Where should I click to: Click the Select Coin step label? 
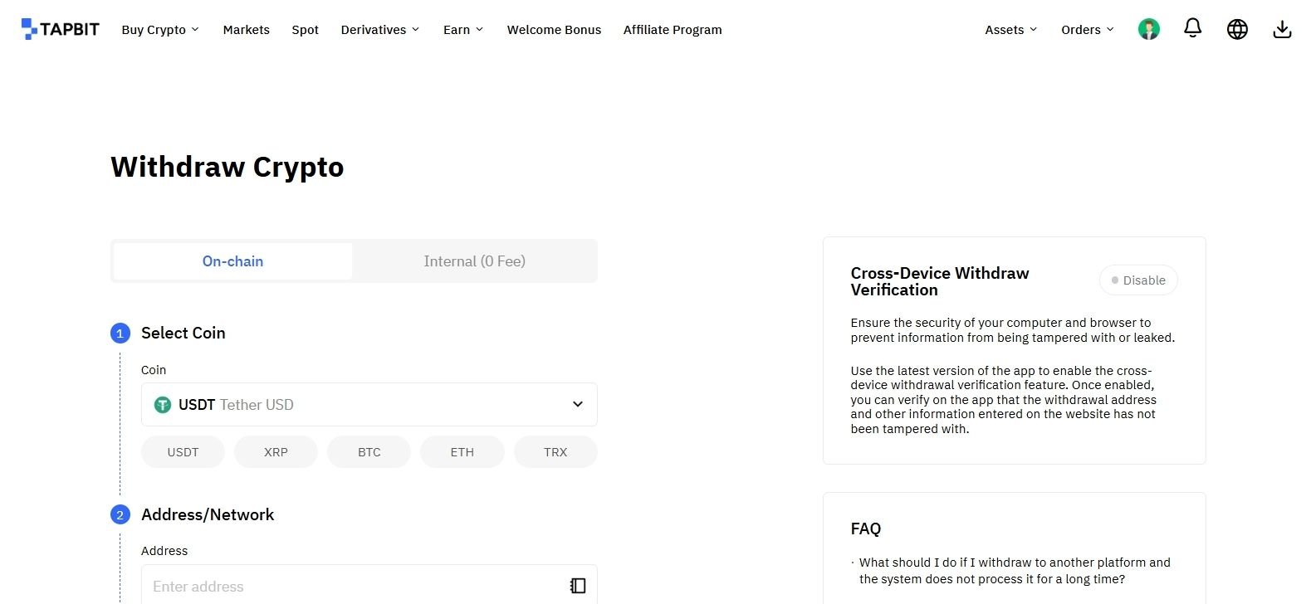coord(183,333)
